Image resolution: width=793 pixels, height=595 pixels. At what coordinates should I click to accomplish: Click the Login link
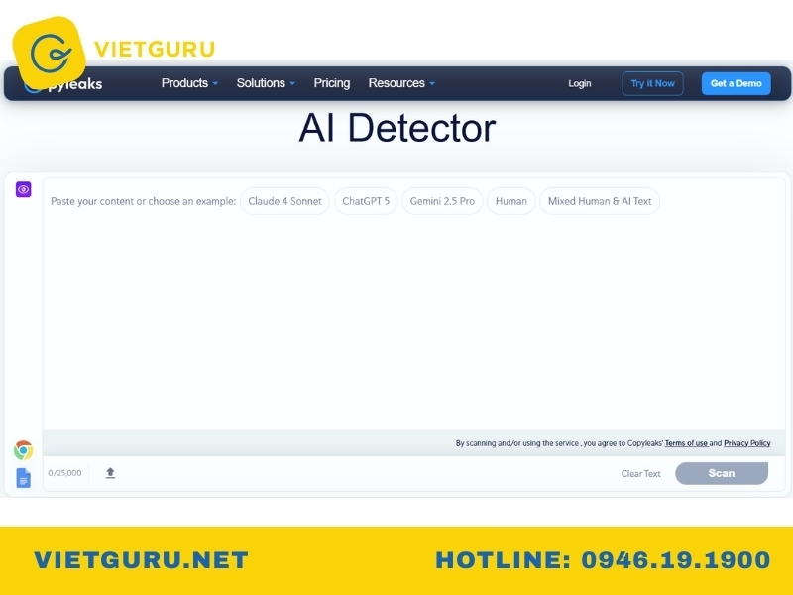point(580,83)
